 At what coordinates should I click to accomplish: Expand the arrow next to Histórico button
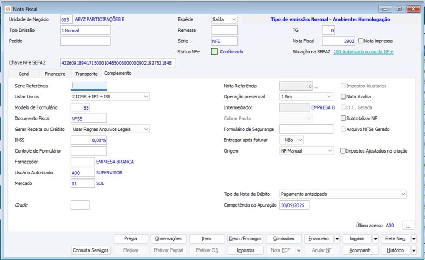(x=414, y=250)
